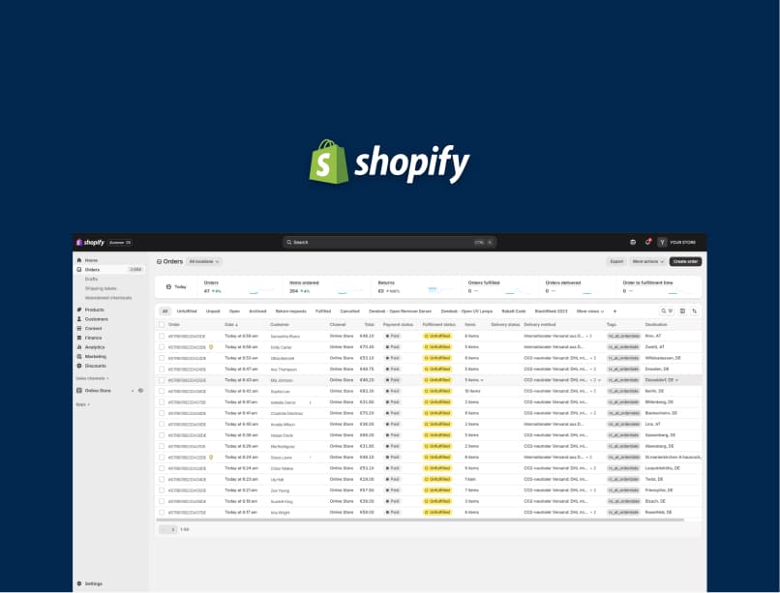Click the search and filter orders icon
Viewport: 780px width, 593px height.
[667, 311]
